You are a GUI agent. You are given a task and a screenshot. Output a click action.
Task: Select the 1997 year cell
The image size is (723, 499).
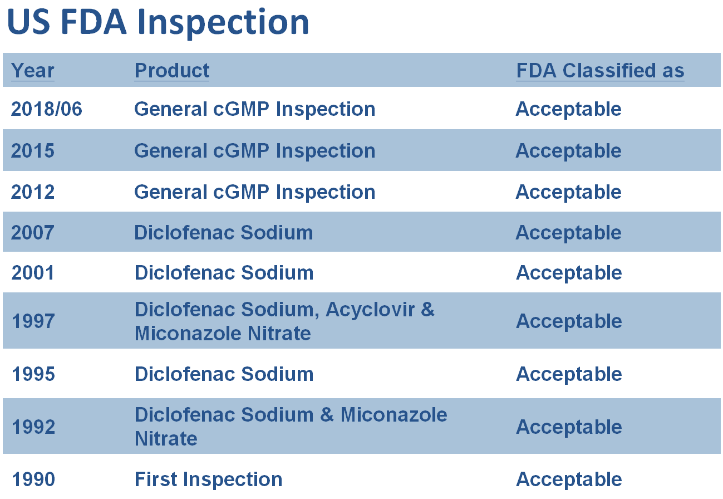[33, 321]
